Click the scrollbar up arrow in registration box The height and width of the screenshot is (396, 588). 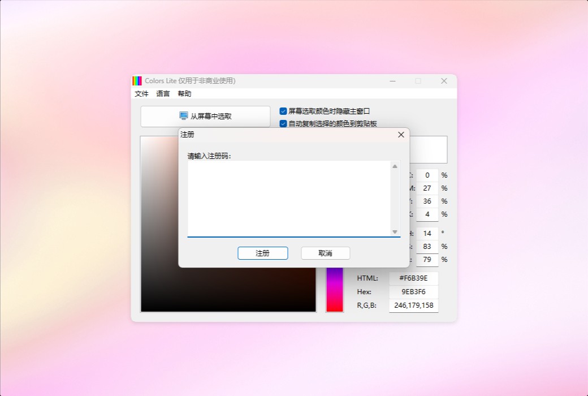pos(395,166)
